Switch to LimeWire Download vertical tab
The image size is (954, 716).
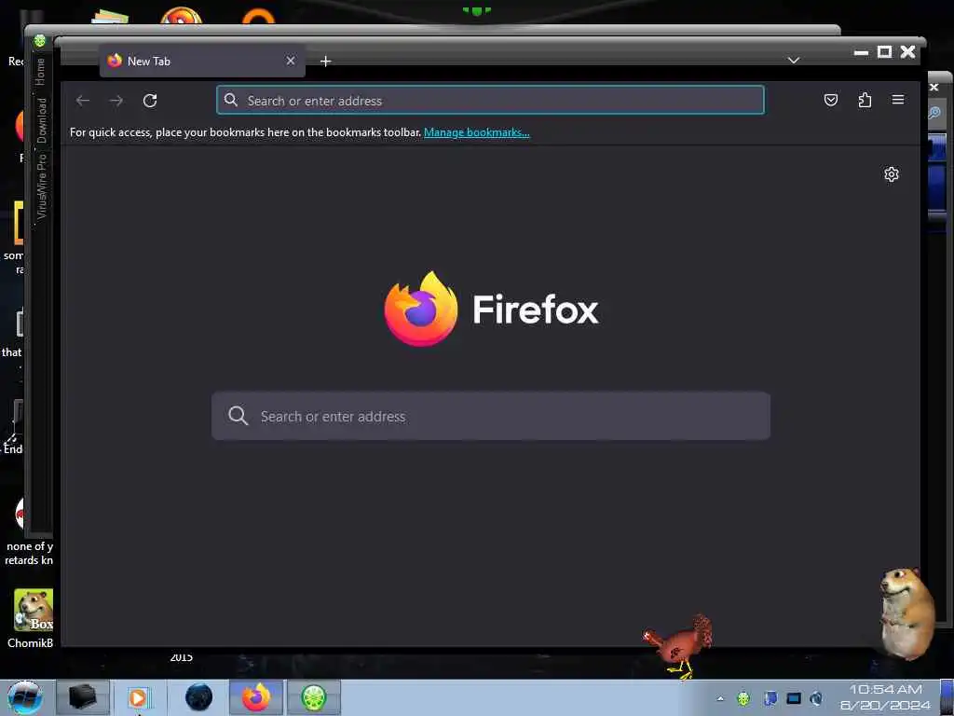coord(41,120)
